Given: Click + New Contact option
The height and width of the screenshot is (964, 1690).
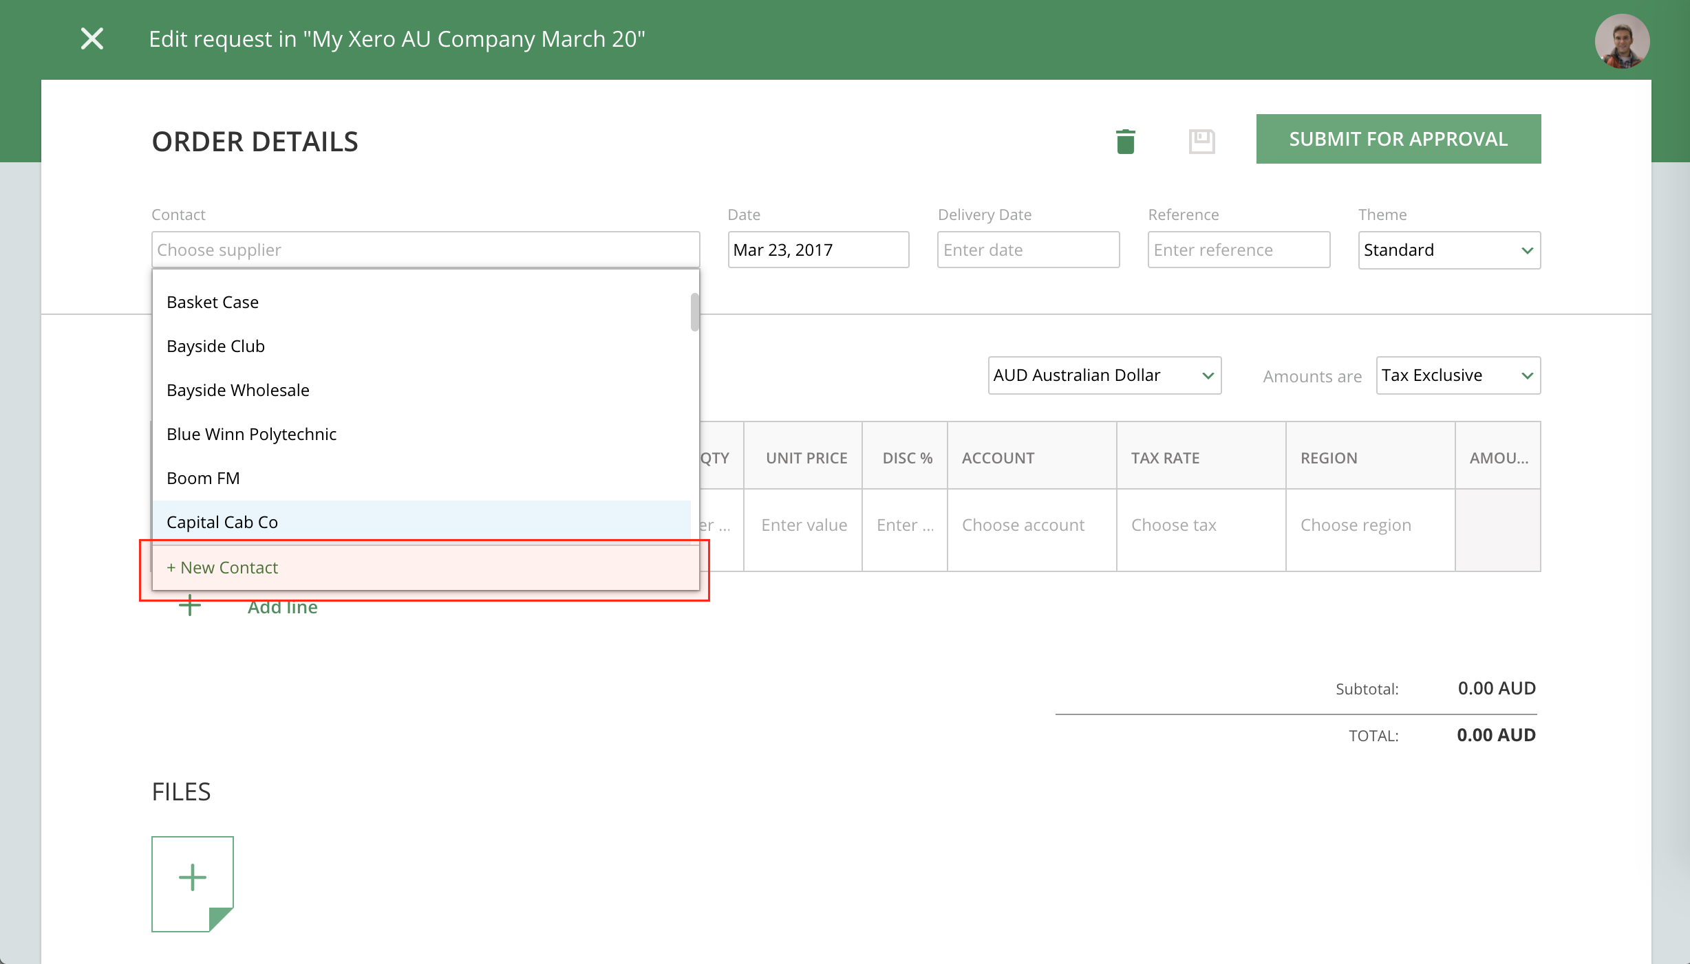Looking at the screenshot, I should tap(222, 568).
